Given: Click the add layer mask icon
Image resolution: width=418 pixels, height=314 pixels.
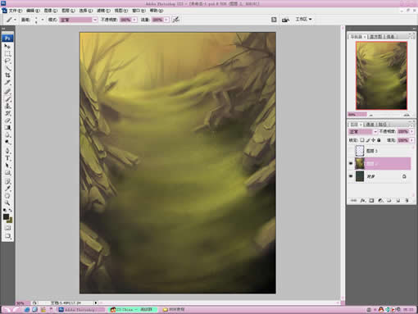Looking at the screenshot, I should (371, 201).
